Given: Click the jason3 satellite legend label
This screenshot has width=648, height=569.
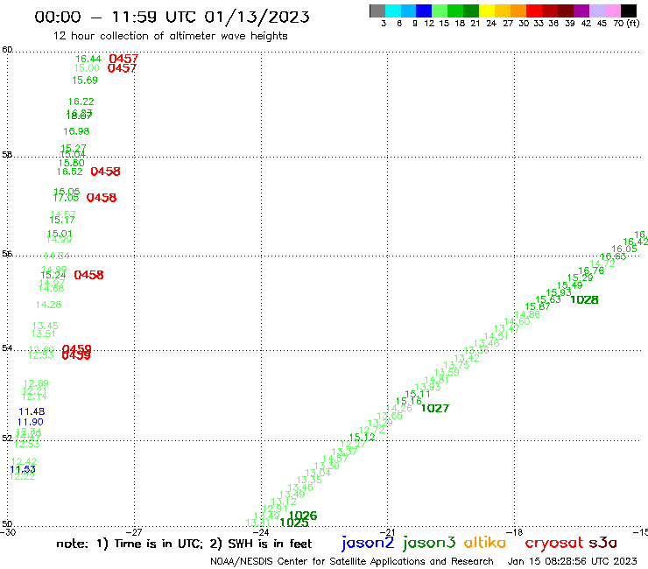Looking at the screenshot, I should click(x=429, y=543).
